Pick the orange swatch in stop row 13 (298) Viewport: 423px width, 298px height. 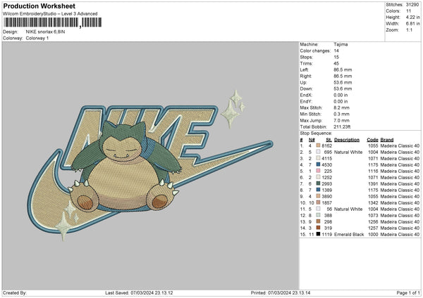(x=318, y=221)
